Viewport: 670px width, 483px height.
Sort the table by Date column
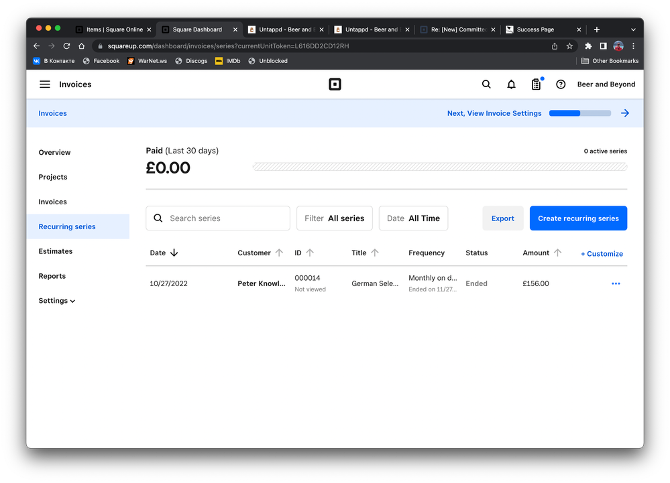click(164, 253)
